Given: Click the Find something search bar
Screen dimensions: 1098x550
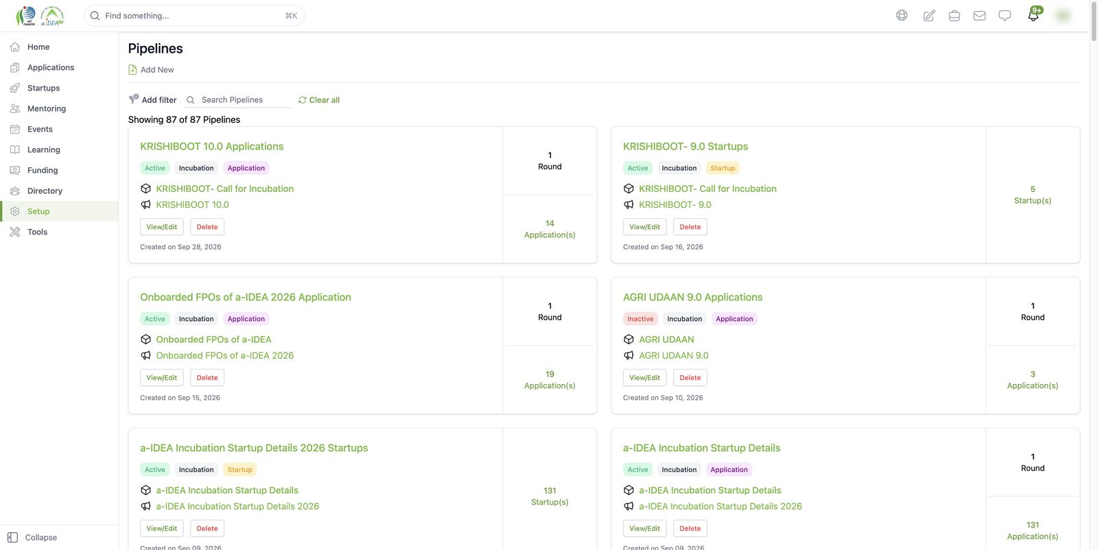Looking at the screenshot, I should click(x=194, y=16).
